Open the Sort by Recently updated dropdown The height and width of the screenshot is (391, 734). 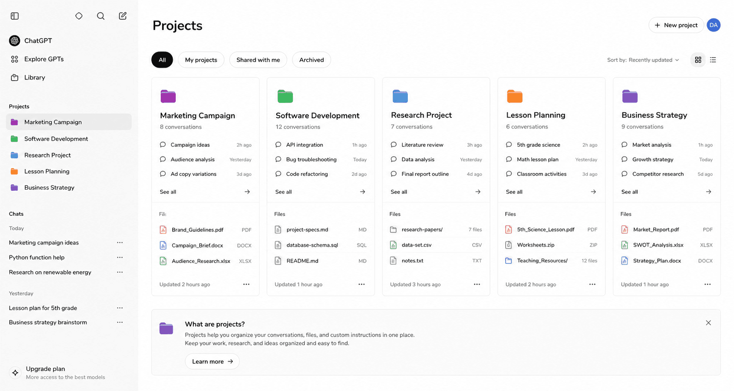pos(643,60)
